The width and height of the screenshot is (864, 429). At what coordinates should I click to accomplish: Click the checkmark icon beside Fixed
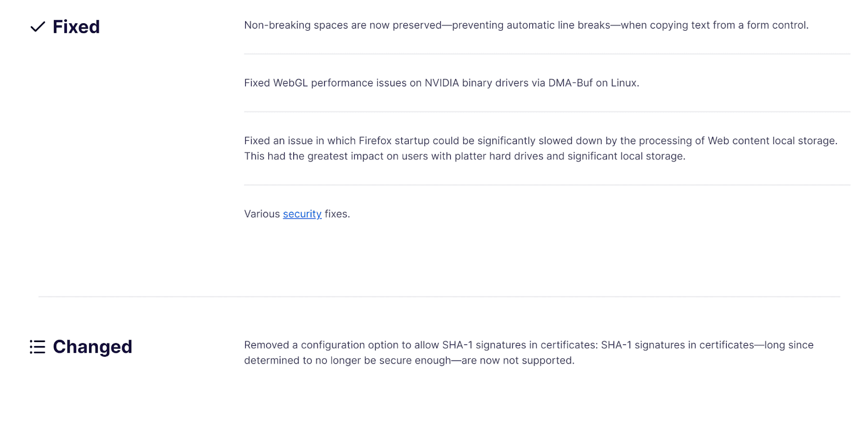(38, 27)
